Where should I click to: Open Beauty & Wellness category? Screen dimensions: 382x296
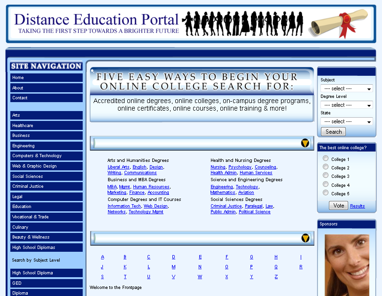point(47,237)
